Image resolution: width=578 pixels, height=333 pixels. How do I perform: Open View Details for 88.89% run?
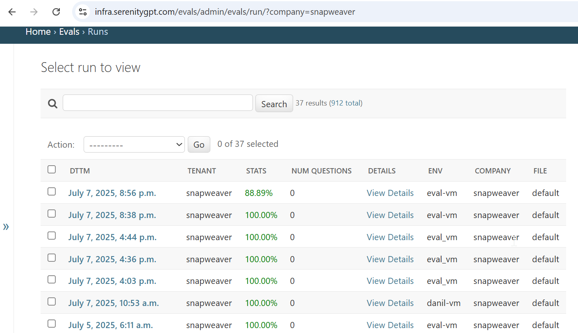pos(390,193)
